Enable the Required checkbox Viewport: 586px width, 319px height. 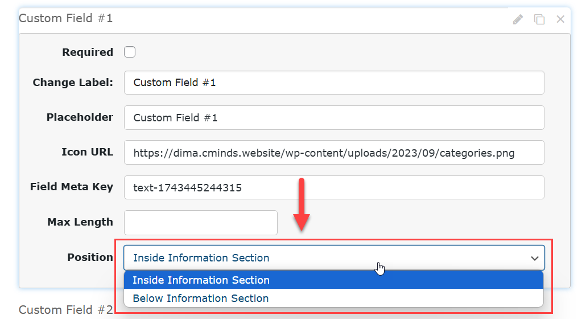pyautogui.click(x=130, y=52)
